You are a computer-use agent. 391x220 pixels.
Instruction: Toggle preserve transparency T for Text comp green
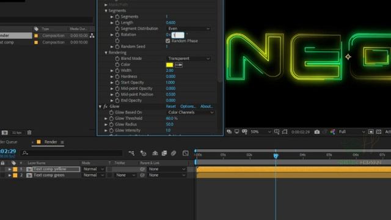pos(110,175)
